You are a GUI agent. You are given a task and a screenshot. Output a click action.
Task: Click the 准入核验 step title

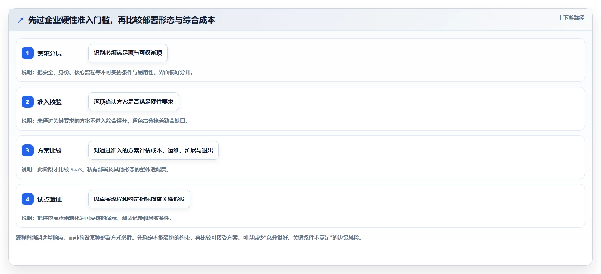(50, 102)
